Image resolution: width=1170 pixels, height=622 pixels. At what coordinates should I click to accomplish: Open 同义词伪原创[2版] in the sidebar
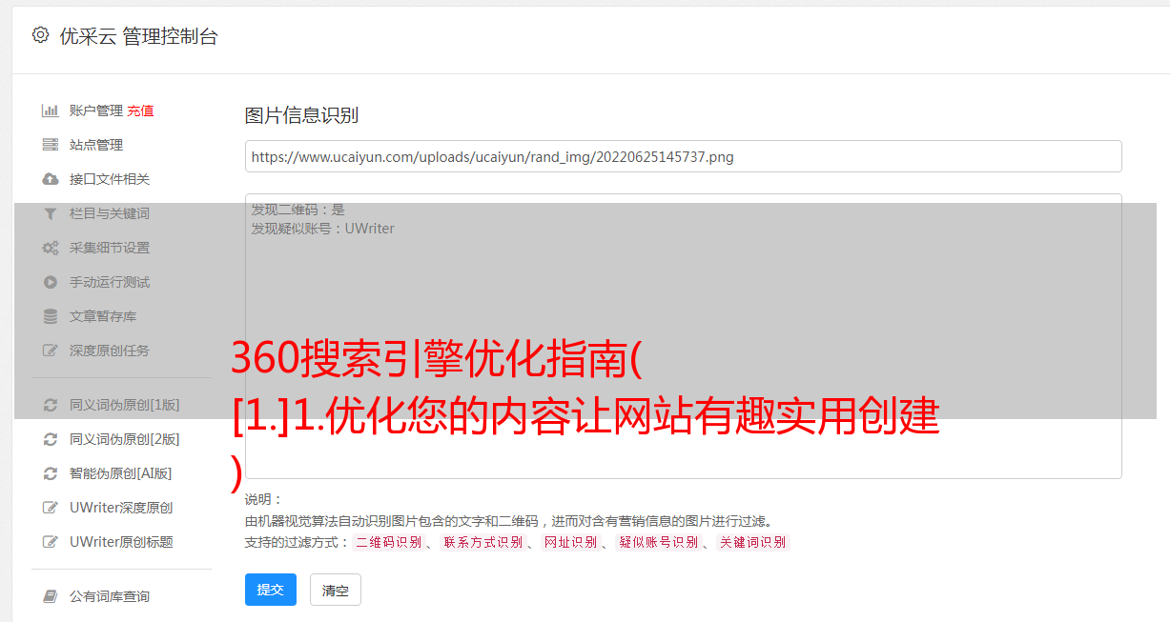(125, 439)
